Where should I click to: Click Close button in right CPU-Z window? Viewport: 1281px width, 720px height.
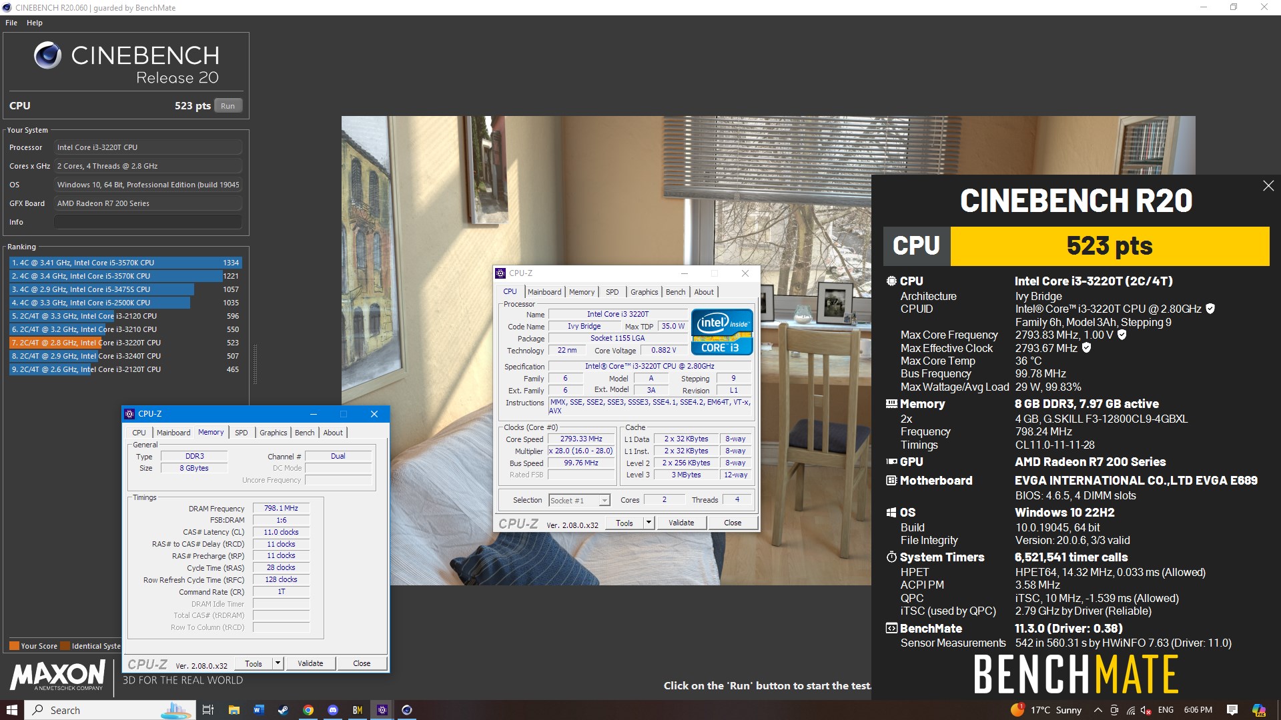coord(733,523)
